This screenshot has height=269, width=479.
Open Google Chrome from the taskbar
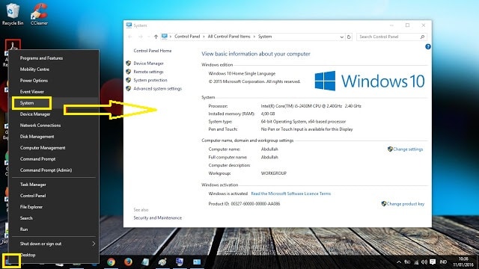tap(111, 262)
